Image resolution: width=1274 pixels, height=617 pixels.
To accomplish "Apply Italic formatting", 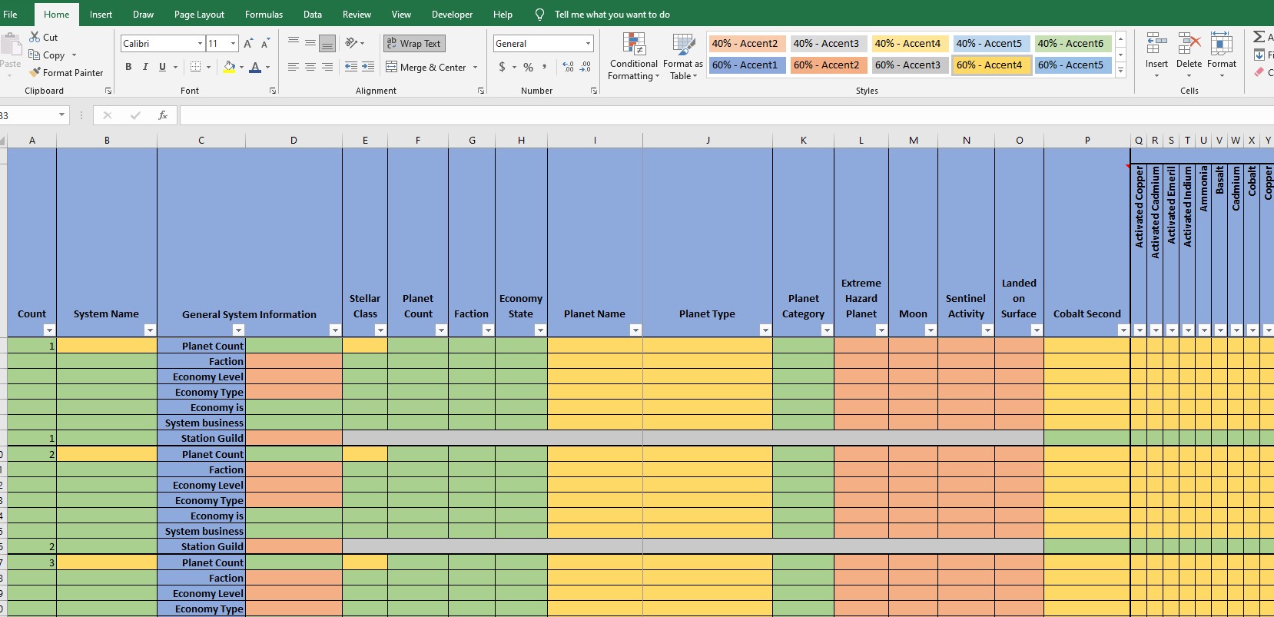I will [x=145, y=67].
